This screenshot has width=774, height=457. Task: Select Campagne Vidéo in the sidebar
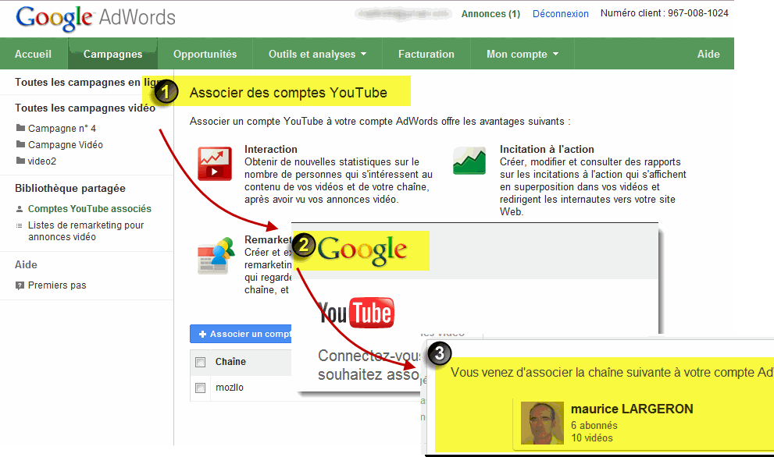click(x=65, y=144)
